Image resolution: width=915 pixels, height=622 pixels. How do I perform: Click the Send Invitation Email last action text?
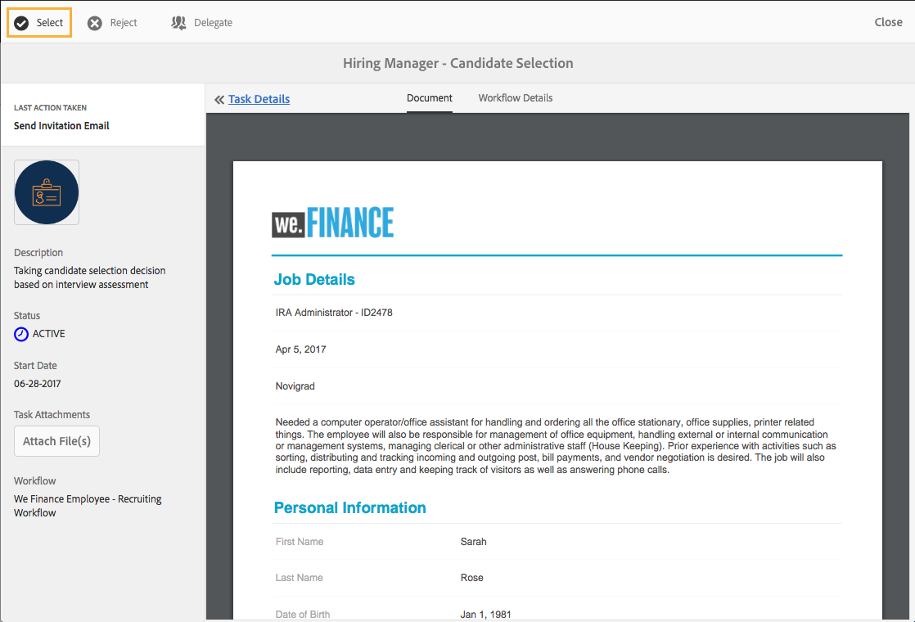[x=61, y=125]
